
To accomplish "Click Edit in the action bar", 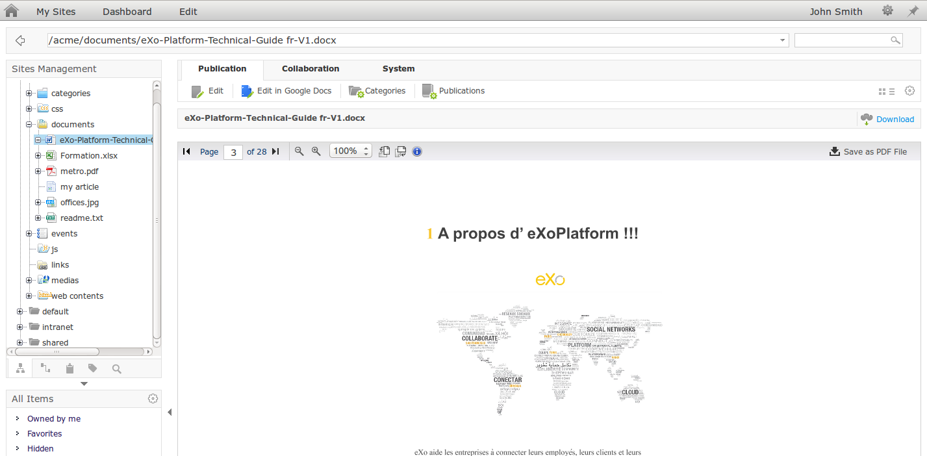I will [207, 91].
